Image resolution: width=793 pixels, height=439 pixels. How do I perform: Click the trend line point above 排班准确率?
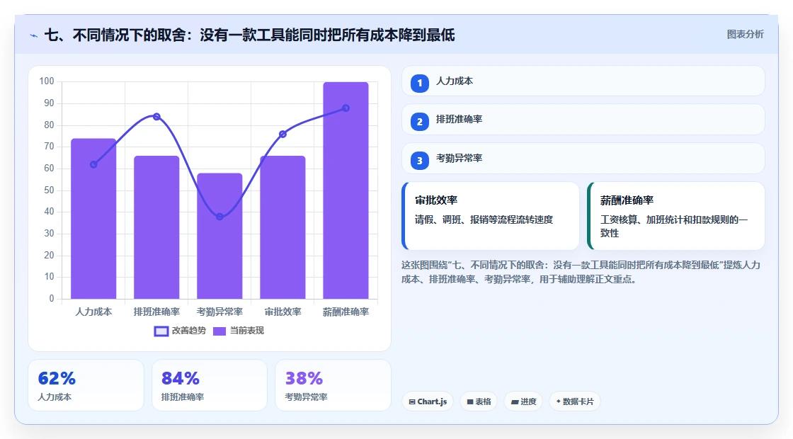tap(156, 117)
